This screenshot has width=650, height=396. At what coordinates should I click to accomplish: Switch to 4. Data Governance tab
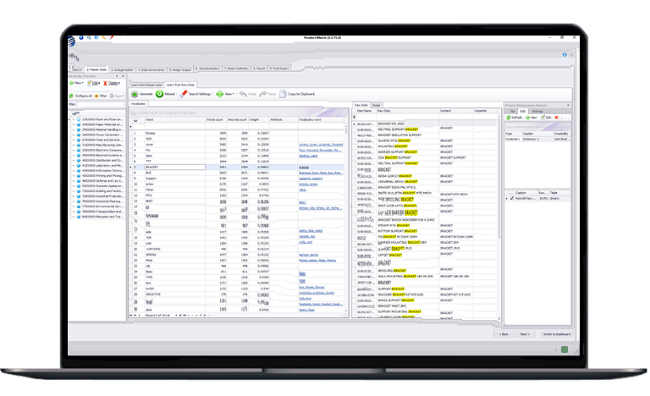point(151,69)
